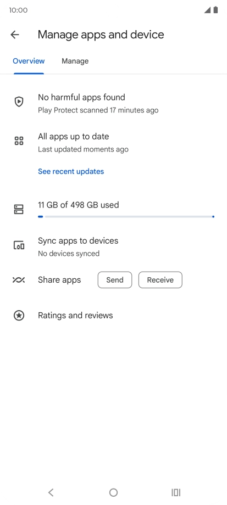Open No harmful apps found entry
The width and height of the screenshot is (227, 505).
pos(113,103)
